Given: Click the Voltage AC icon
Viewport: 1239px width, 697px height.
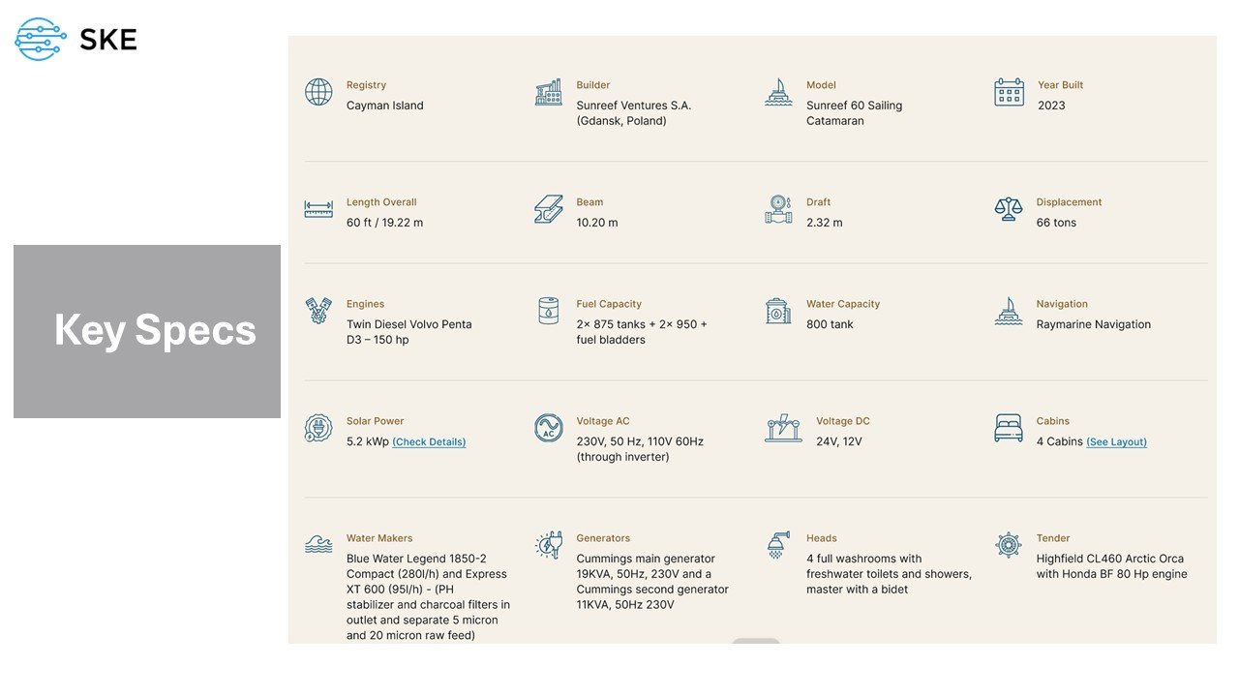Looking at the screenshot, I should click(x=549, y=428).
